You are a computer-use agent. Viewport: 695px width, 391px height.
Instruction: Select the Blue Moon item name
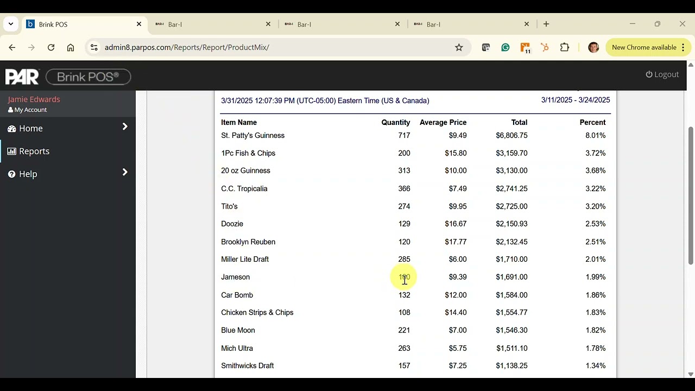pyautogui.click(x=238, y=330)
